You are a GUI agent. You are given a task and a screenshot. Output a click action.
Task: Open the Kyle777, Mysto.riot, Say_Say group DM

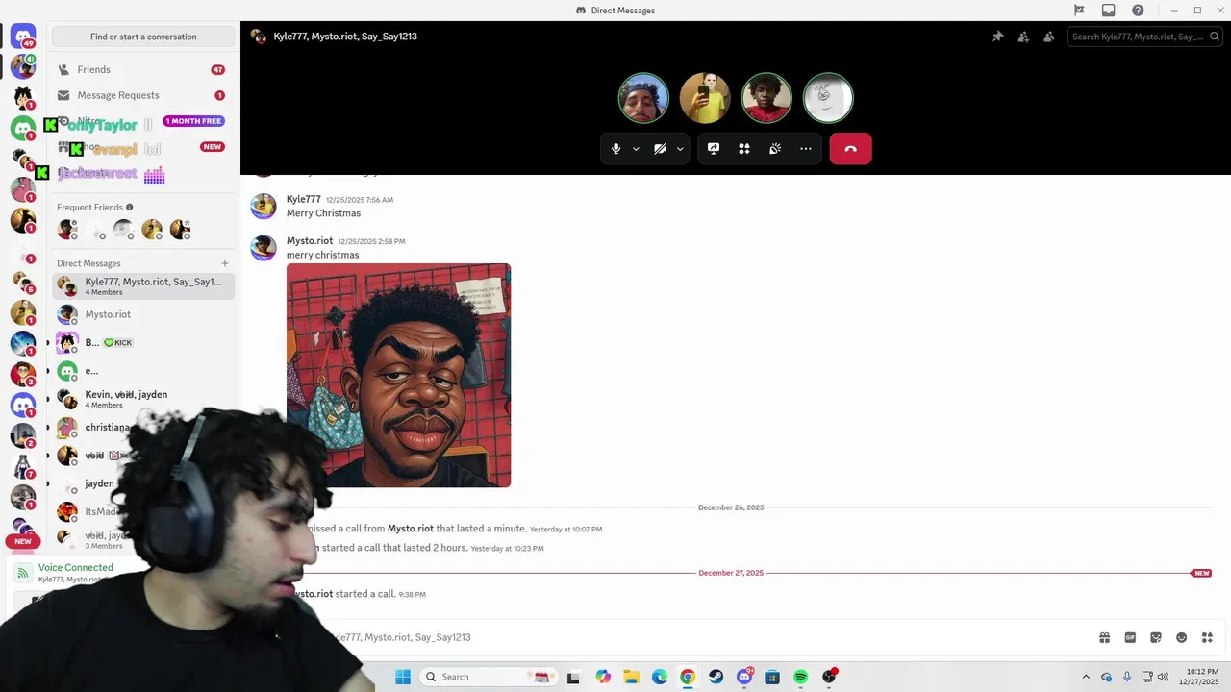[143, 285]
